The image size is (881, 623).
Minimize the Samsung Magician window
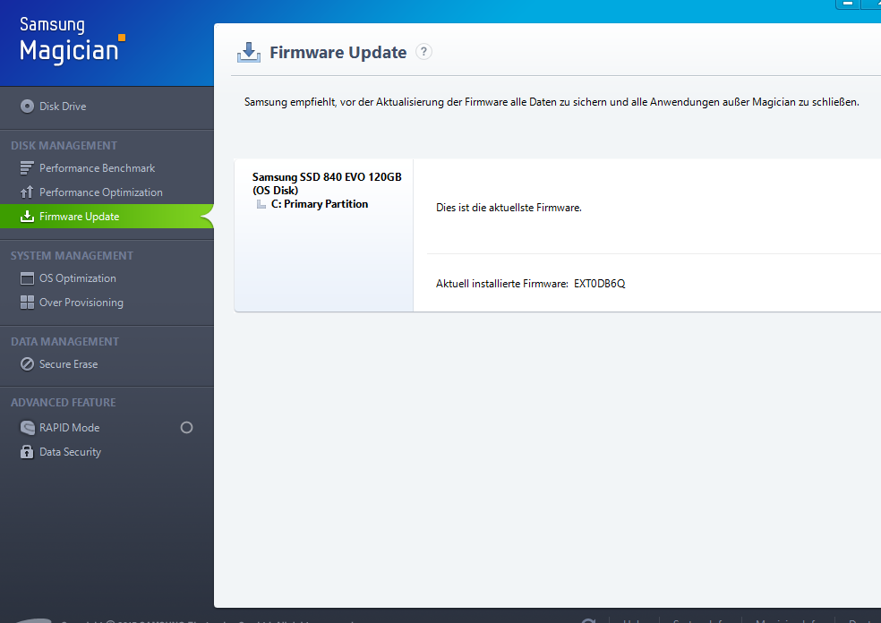pyautogui.click(x=848, y=4)
